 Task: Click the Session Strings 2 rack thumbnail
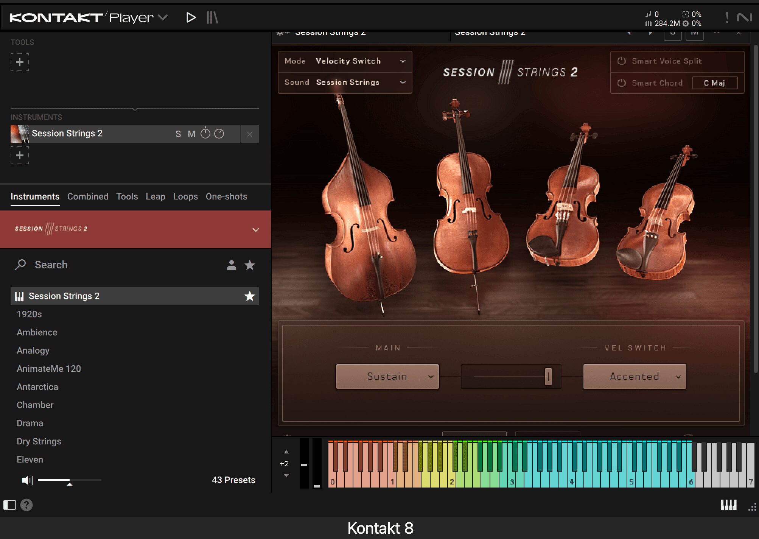(20, 134)
